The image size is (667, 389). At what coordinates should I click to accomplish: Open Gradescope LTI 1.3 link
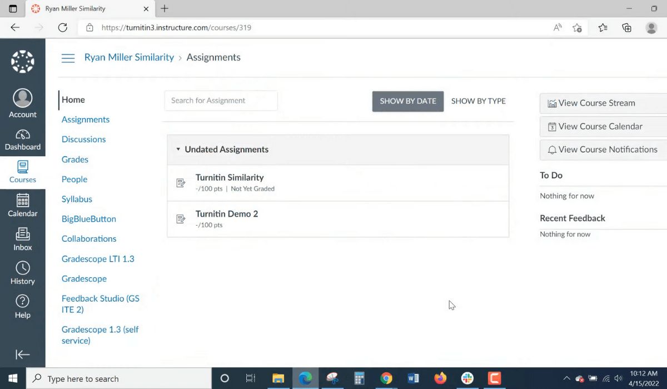click(x=98, y=259)
